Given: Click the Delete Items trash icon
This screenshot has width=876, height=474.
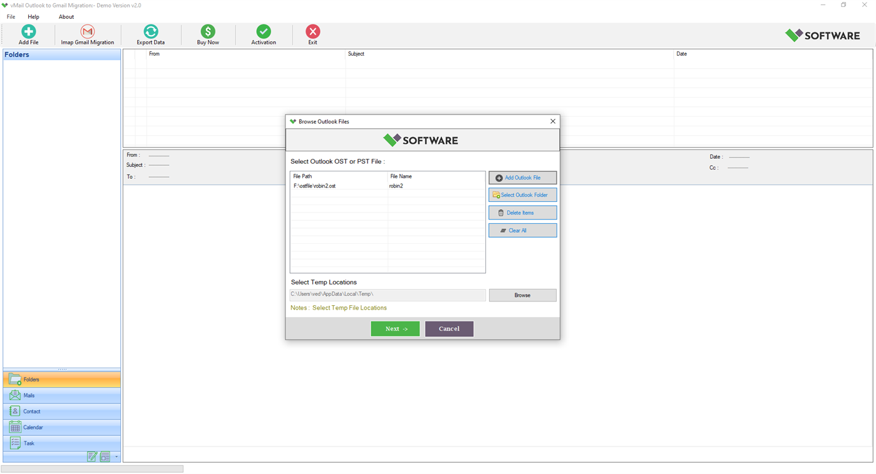Looking at the screenshot, I should [502, 213].
